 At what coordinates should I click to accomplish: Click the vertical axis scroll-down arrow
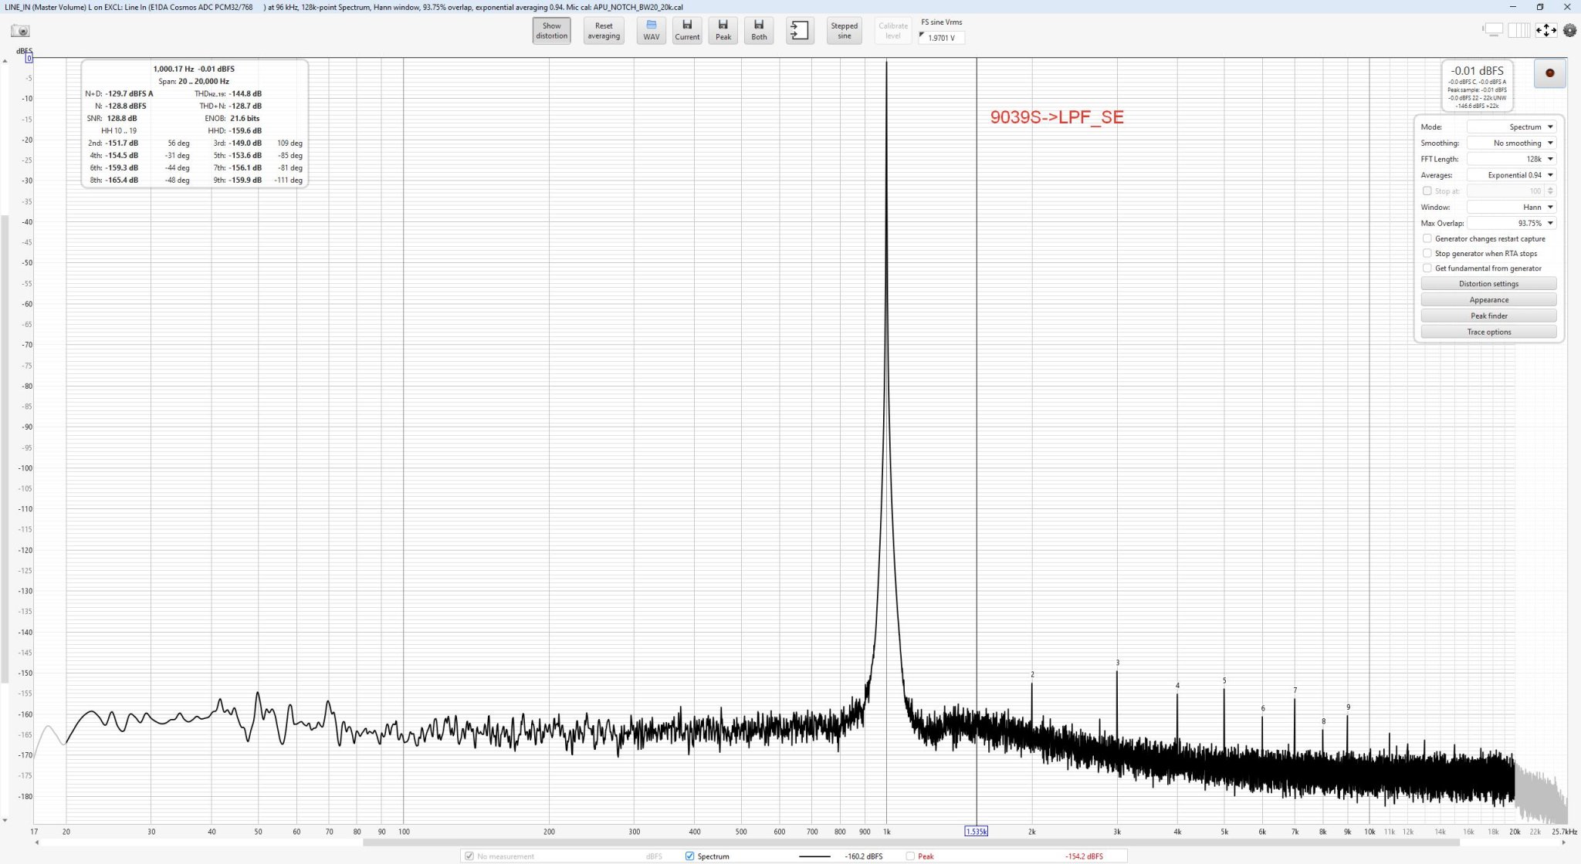5,821
